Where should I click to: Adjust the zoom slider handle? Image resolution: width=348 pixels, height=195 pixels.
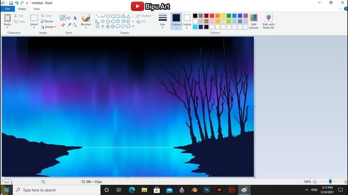330,181
